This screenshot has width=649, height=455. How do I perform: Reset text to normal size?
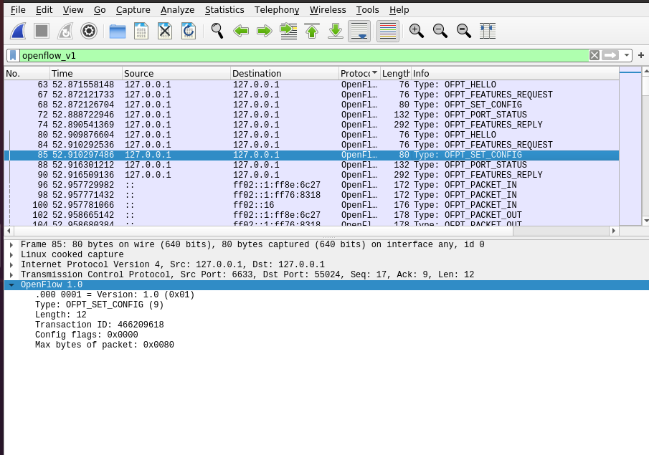(x=463, y=31)
